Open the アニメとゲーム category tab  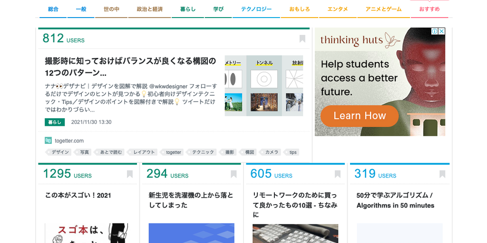click(384, 9)
